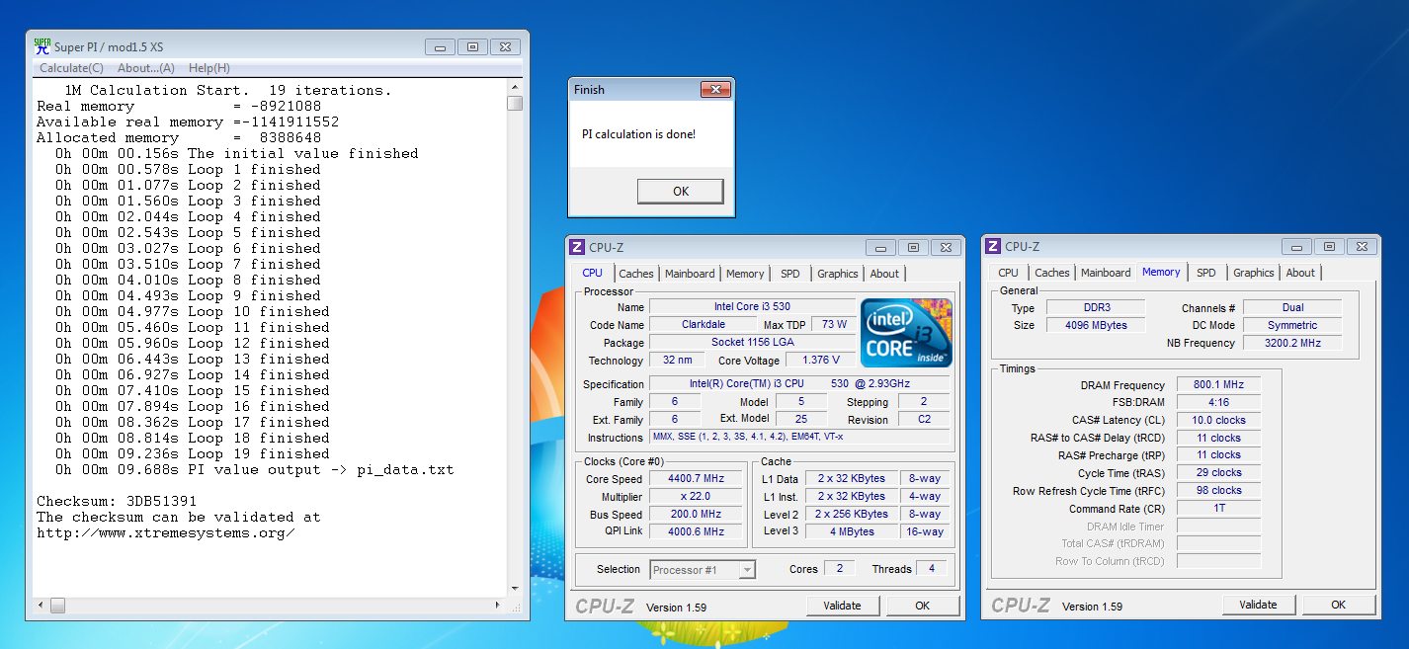Viewport: 1409px width, 649px height.
Task: Click the Multiplier x 22.0 value
Action: 696,497
